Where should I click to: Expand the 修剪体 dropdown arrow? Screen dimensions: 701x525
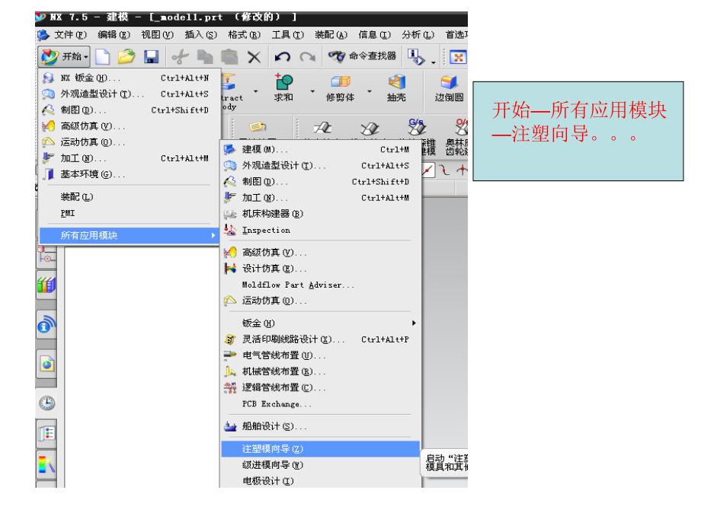(370, 91)
